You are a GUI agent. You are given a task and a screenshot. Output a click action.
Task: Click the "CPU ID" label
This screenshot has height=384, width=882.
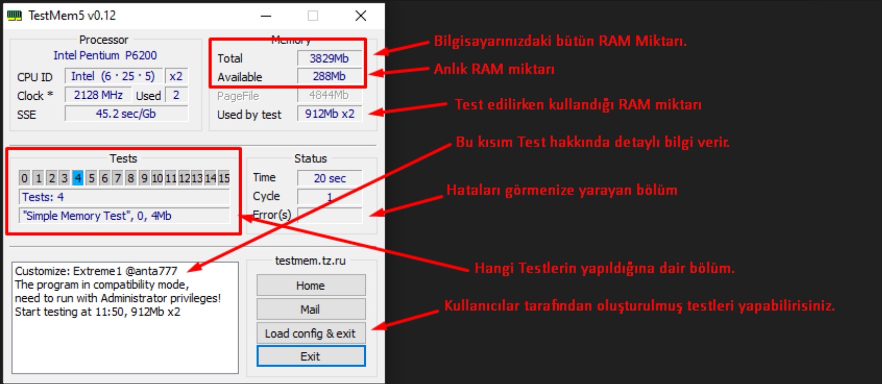[x=35, y=77]
